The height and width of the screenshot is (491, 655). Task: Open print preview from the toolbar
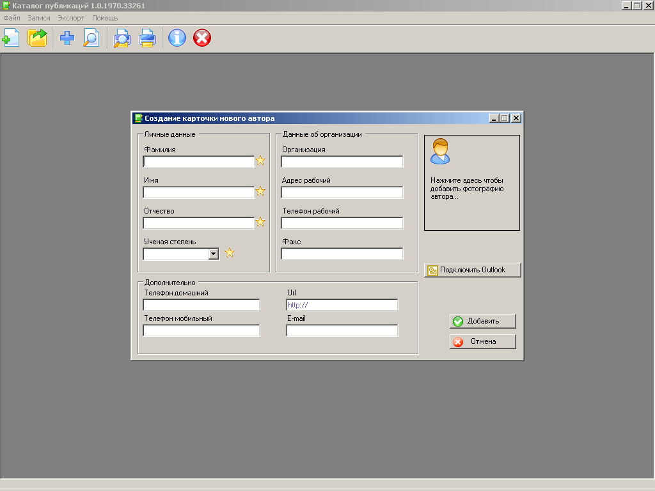tap(122, 38)
